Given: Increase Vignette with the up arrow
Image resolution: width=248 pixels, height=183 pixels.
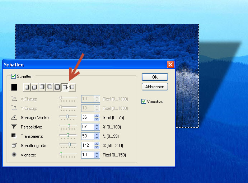Looking at the screenshot, I should pyautogui.click(x=97, y=153).
